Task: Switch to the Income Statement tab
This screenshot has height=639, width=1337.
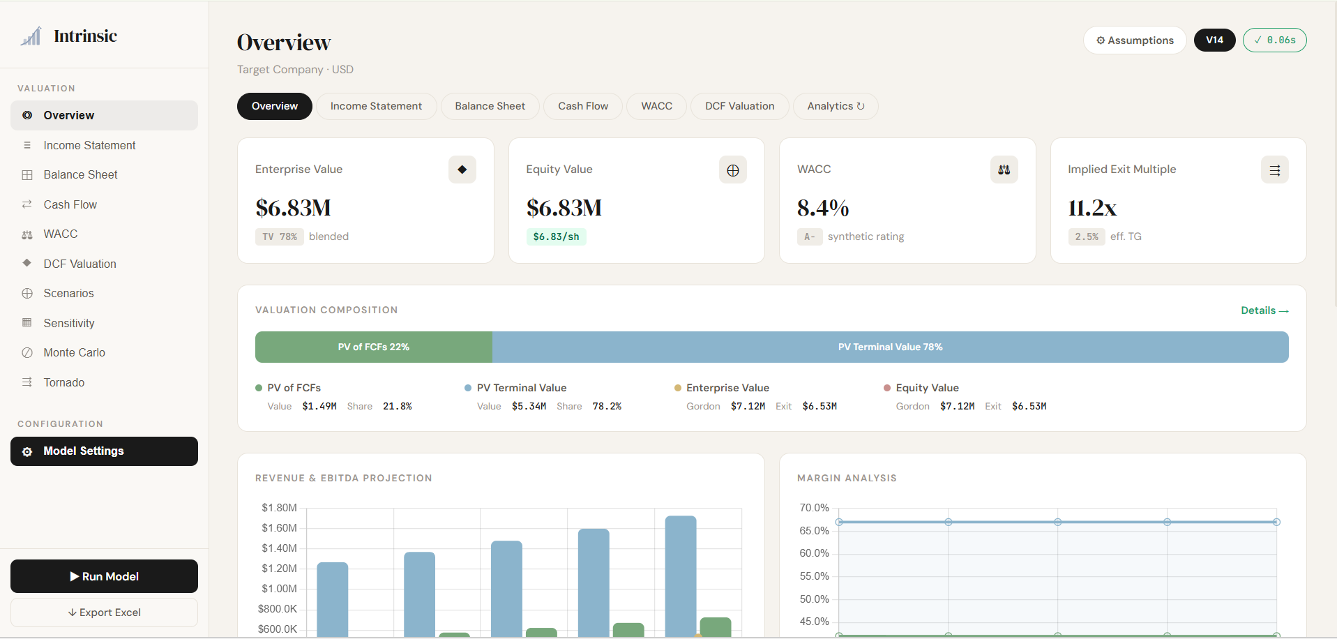Action: click(376, 106)
